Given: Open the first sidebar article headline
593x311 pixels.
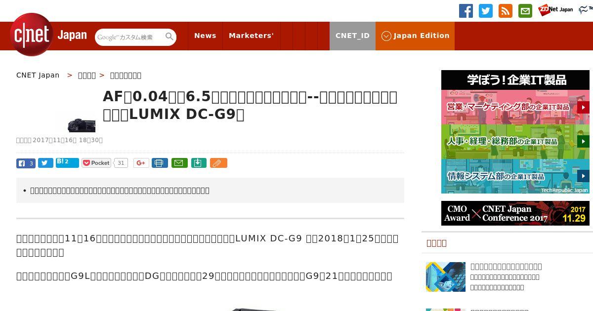Looking at the screenshot, I should [506, 267].
